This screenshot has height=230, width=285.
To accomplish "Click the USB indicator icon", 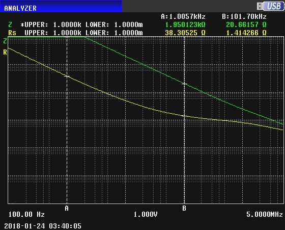I will coord(270,6).
